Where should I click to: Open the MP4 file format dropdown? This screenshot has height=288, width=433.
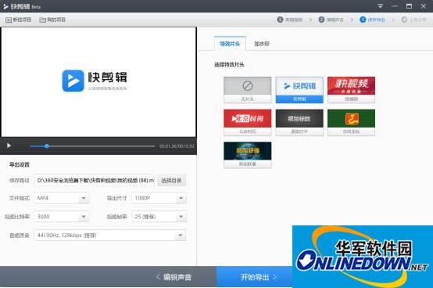tap(61, 198)
